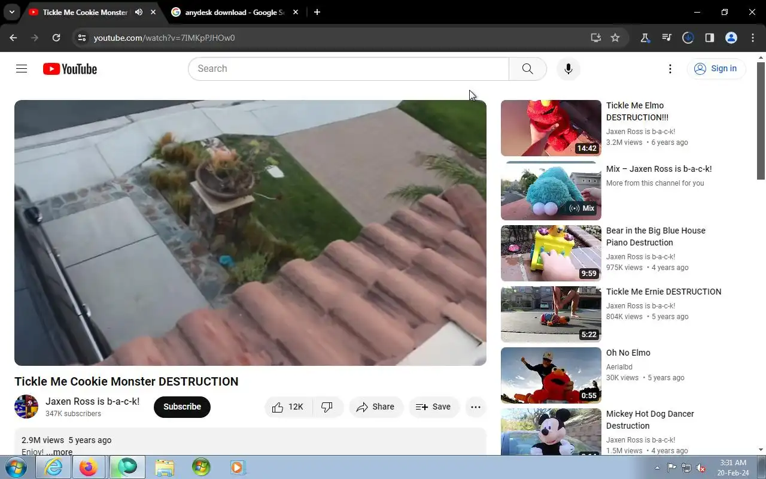Close the anydesk download tab
The width and height of the screenshot is (766, 479).
[x=296, y=12]
